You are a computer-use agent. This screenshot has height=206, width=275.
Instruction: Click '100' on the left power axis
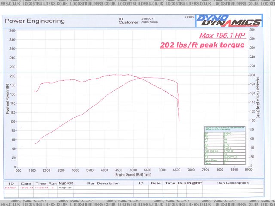pos(13,121)
